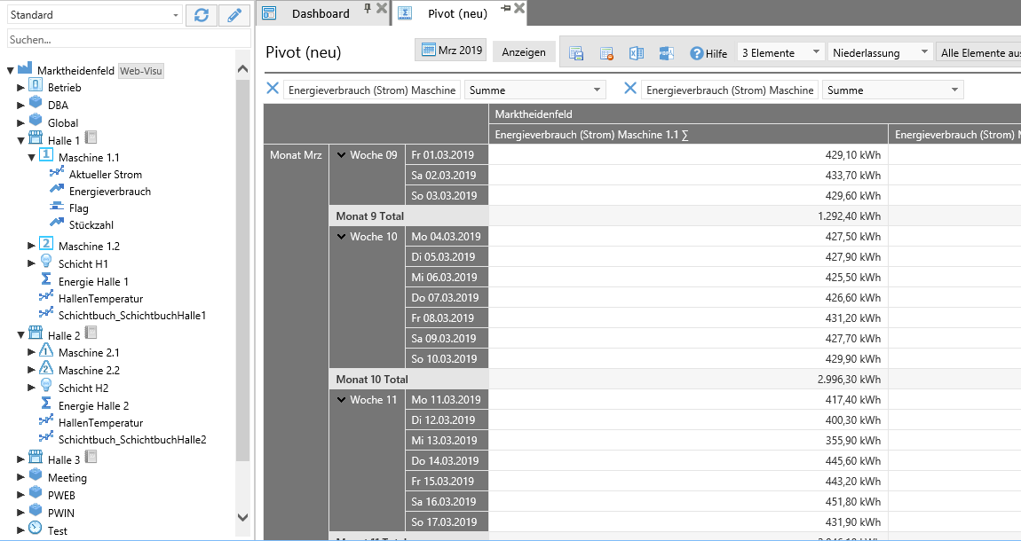Image resolution: width=1021 pixels, height=541 pixels.
Task: Click the Mrz 2019 date picker button
Action: pyautogui.click(x=450, y=51)
